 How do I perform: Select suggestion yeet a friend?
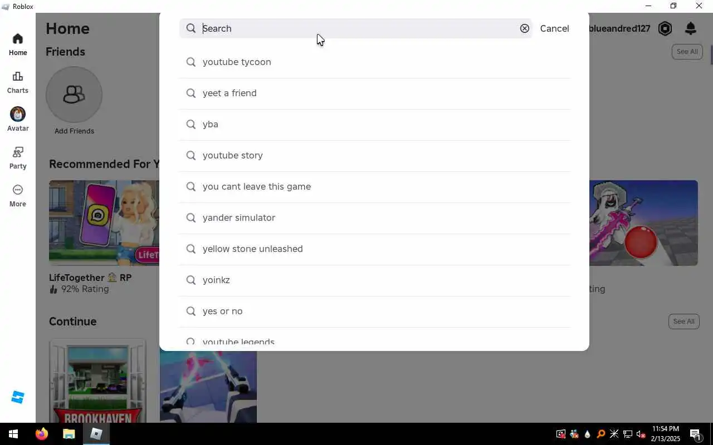(x=374, y=93)
